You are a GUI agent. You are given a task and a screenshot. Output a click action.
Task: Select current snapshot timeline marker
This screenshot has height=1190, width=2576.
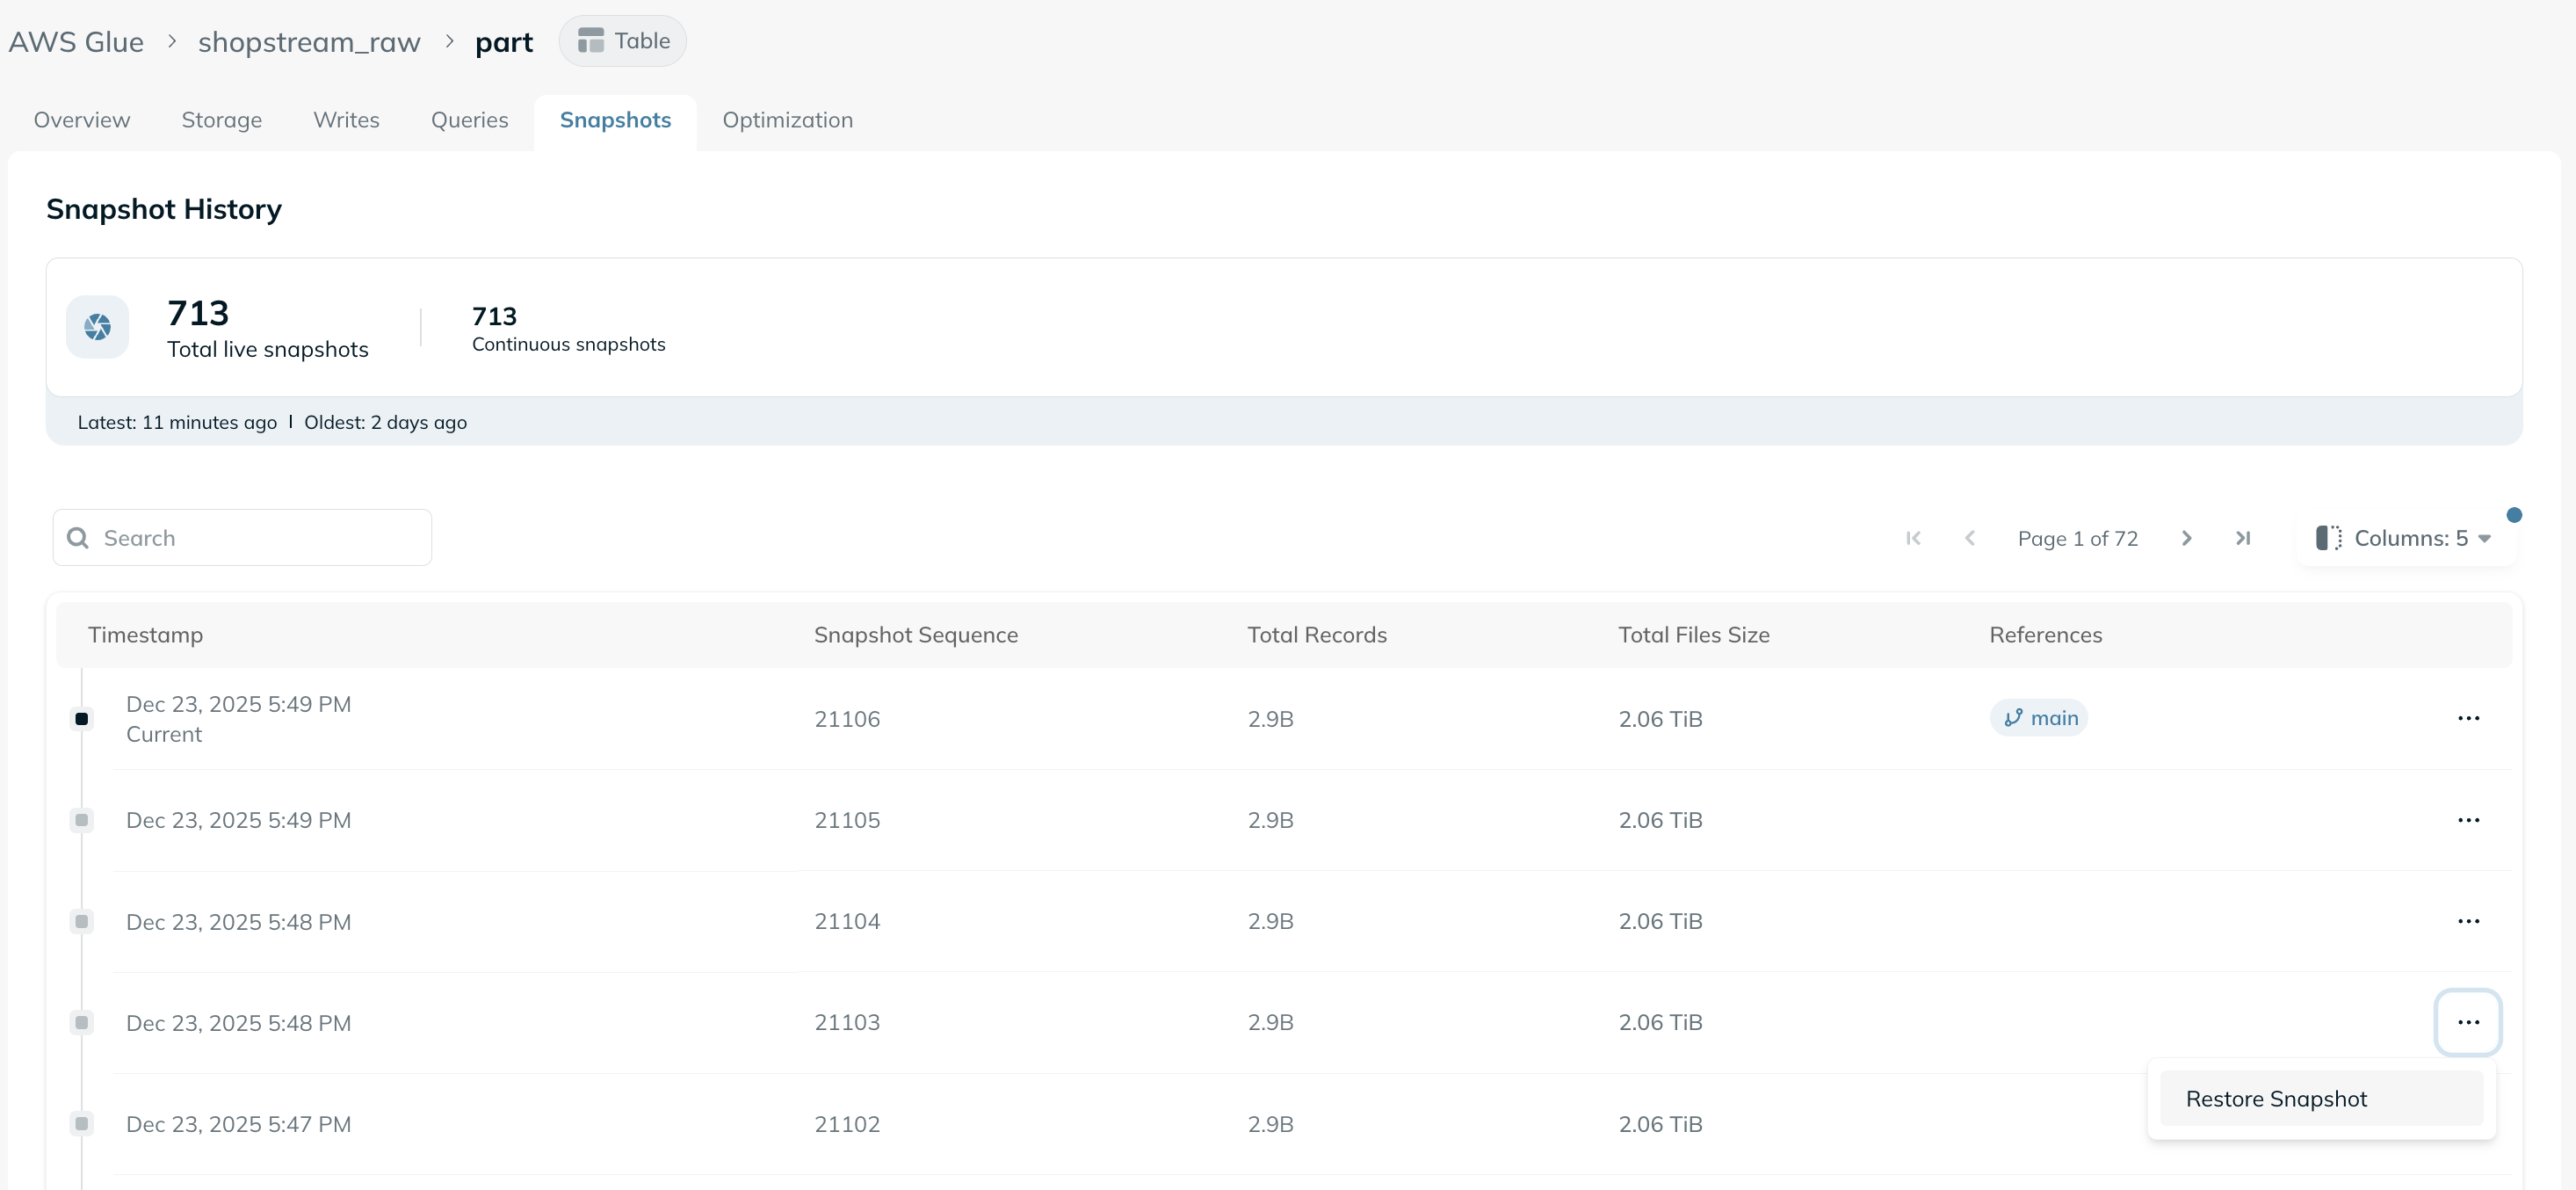82,719
